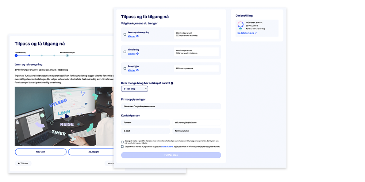
Task: Click the Firmaopplysninger heading
Action: coord(133,99)
